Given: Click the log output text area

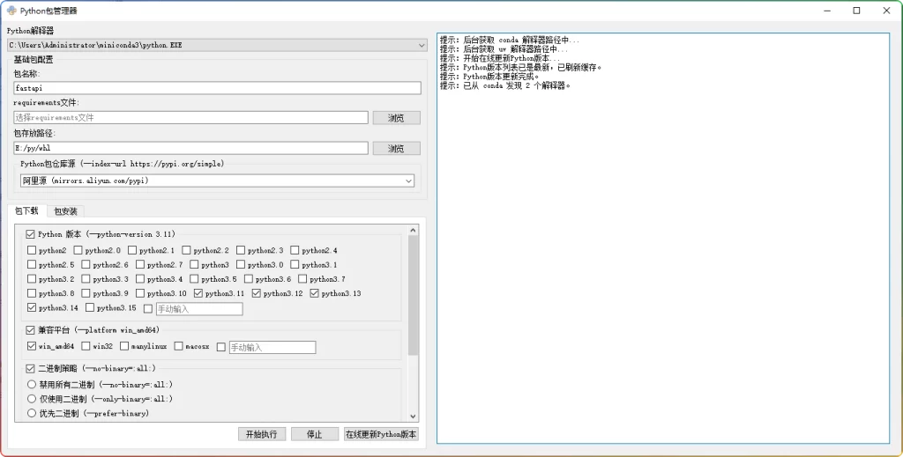Looking at the screenshot, I should 663,238.
